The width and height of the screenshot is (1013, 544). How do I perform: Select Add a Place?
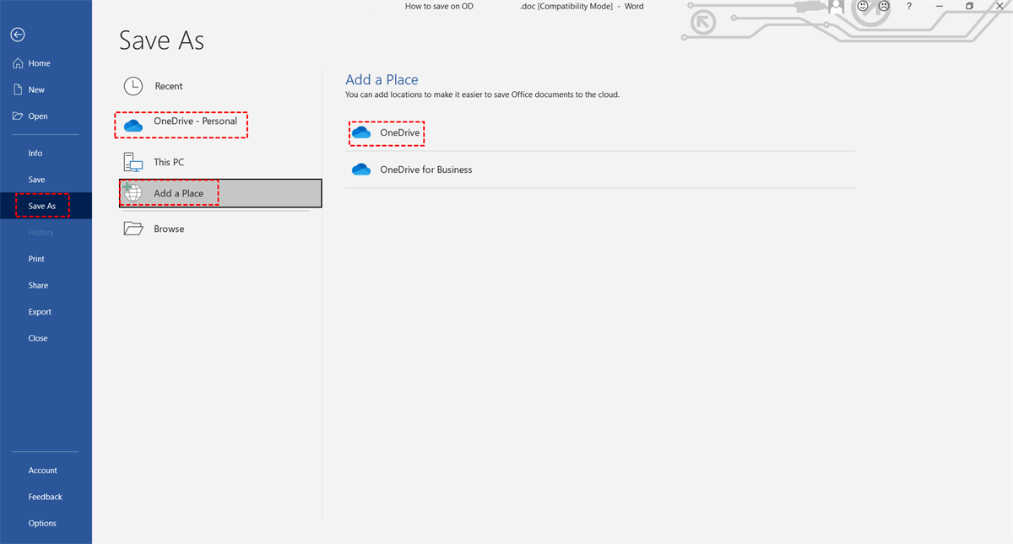[x=220, y=193]
